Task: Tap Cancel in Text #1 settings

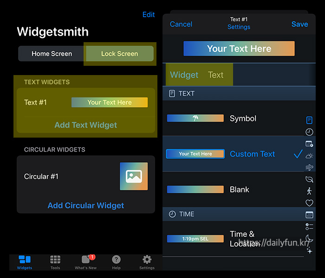Action: (x=181, y=24)
